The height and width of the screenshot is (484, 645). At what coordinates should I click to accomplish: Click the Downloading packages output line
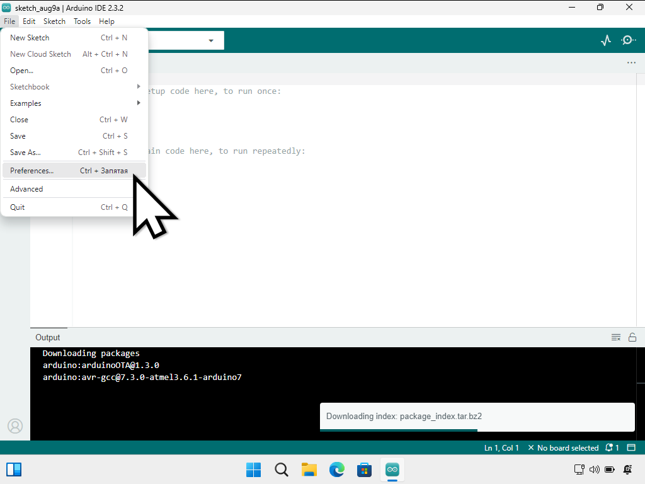pyautogui.click(x=91, y=353)
